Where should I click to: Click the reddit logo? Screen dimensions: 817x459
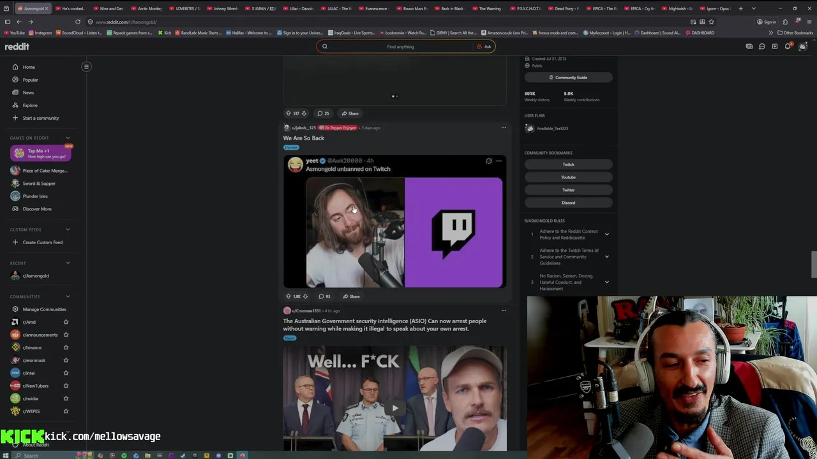17,47
